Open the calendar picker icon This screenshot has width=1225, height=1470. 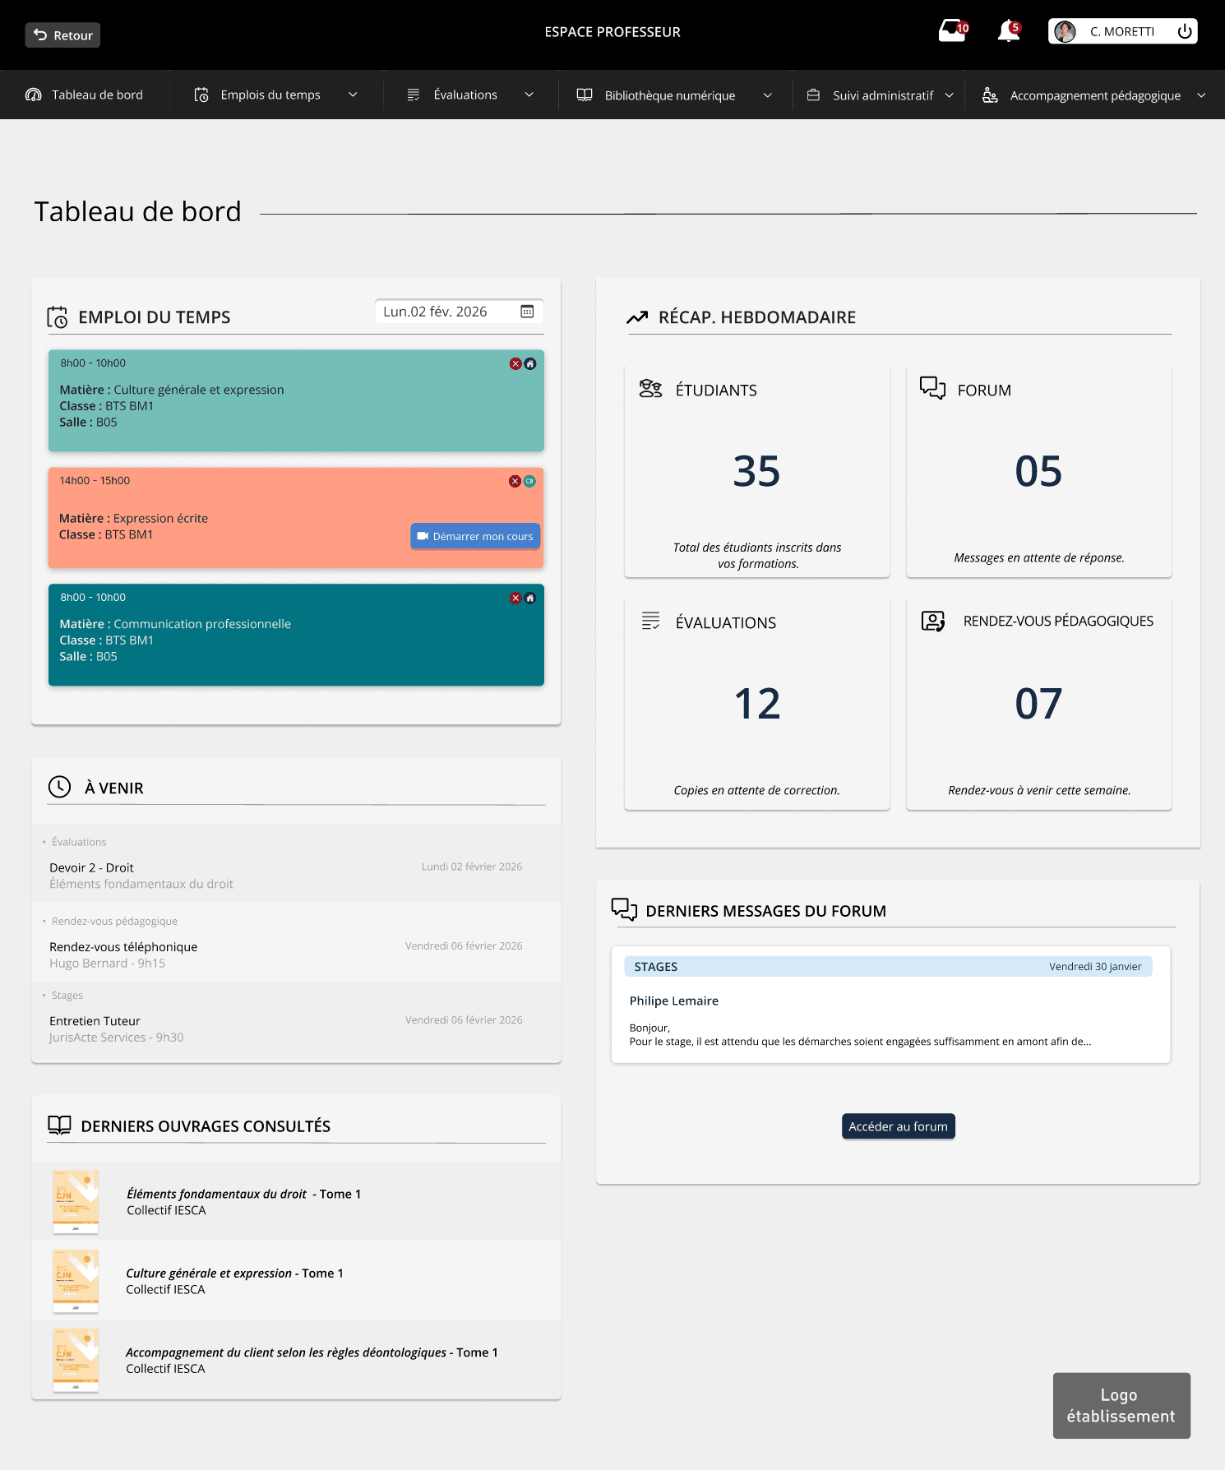(x=527, y=312)
